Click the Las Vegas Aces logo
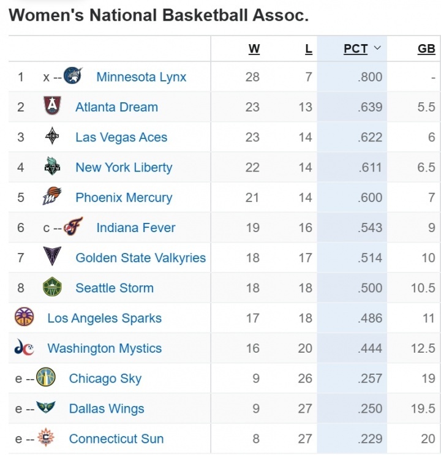Image resolution: width=441 pixels, height=455 pixels. 53,137
